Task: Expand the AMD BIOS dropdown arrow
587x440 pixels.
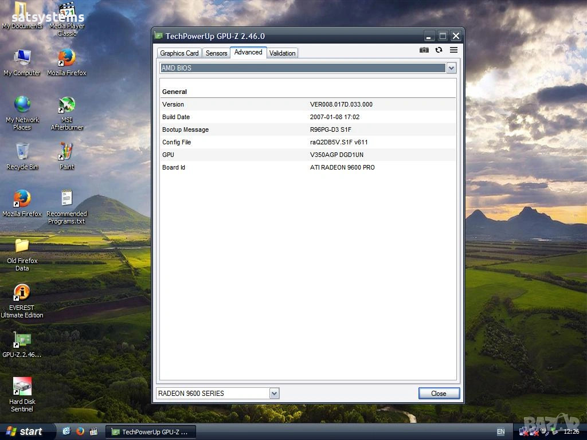Action: click(451, 68)
